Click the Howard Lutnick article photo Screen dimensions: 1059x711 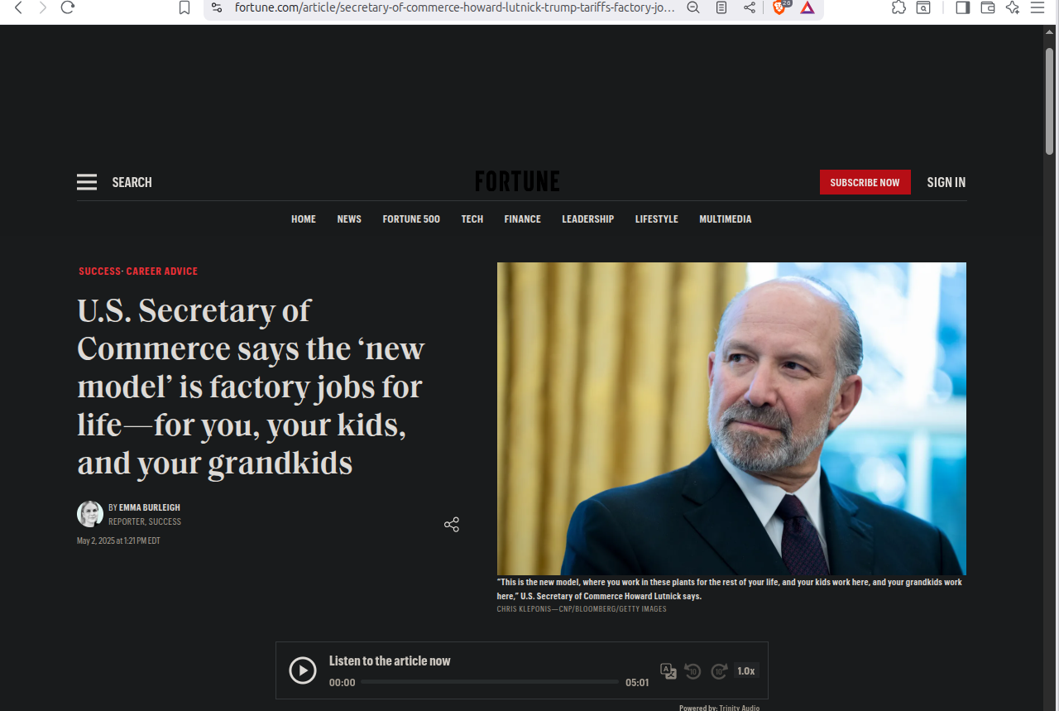click(731, 419)
